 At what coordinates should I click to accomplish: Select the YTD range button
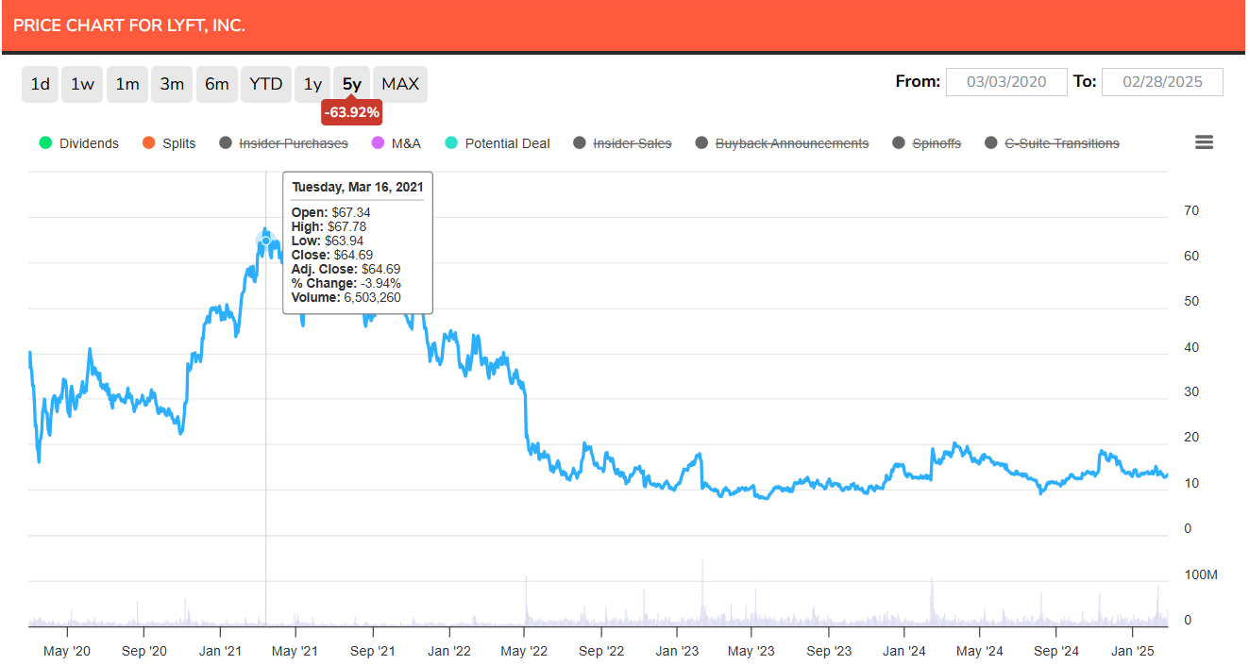(x=265, y=84)
